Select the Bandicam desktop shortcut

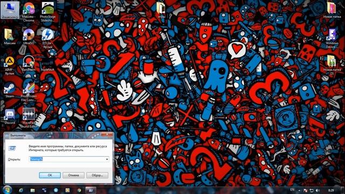click(29, 64)
